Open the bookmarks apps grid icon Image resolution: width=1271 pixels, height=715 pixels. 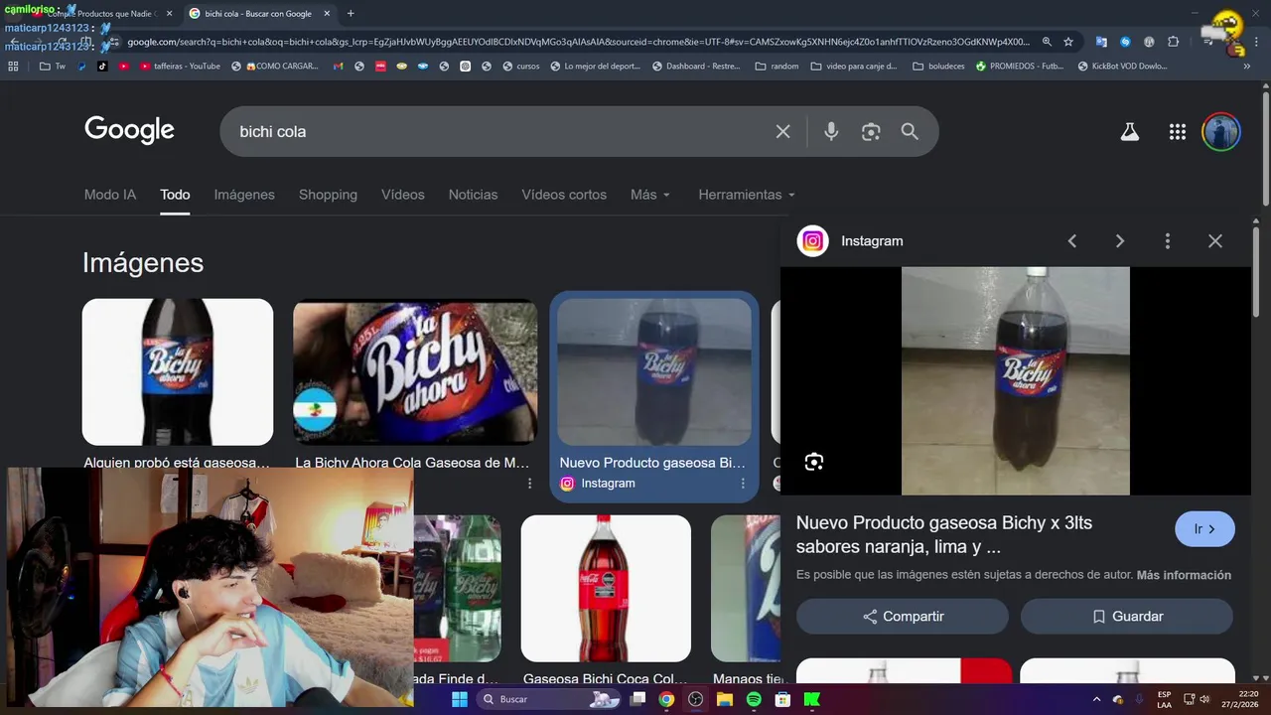click(x=13, y=67)
